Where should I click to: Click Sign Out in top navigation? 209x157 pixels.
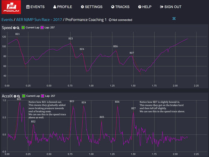[x=171, y=7]
